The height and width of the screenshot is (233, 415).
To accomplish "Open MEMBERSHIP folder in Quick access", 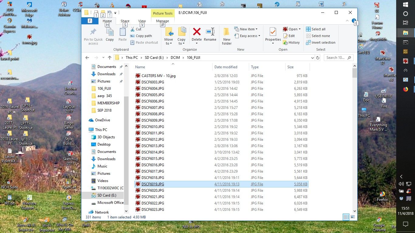I will tap(108, 103).
